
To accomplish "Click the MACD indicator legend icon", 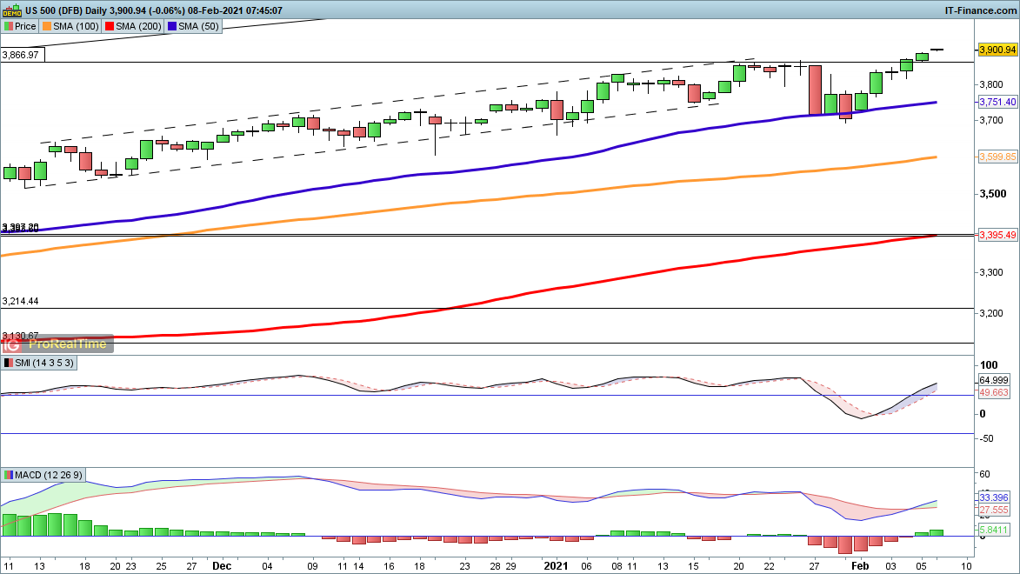I will pos(8,475).
